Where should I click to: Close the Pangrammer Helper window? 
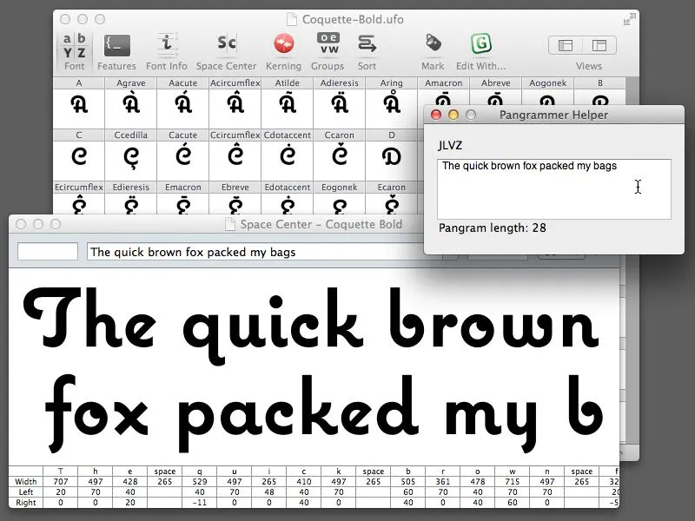(x=437, y=115)
